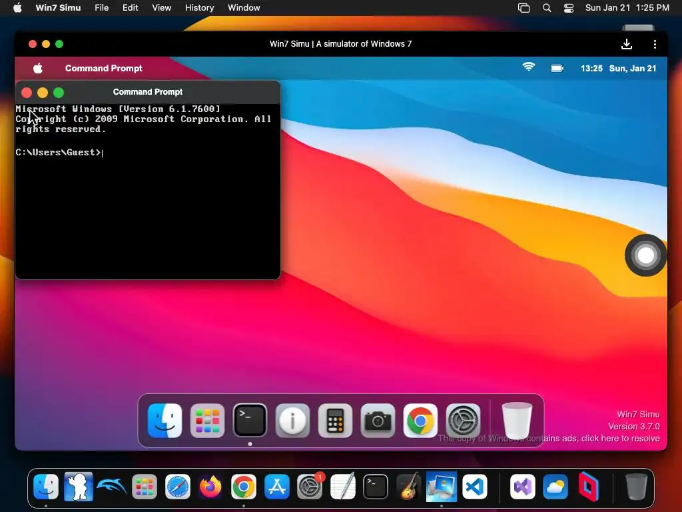Screen dimensions: 682x512
Task: Click the 'Win7 Simu Version 3.7.0' watermark text
Action: (634, 420)
